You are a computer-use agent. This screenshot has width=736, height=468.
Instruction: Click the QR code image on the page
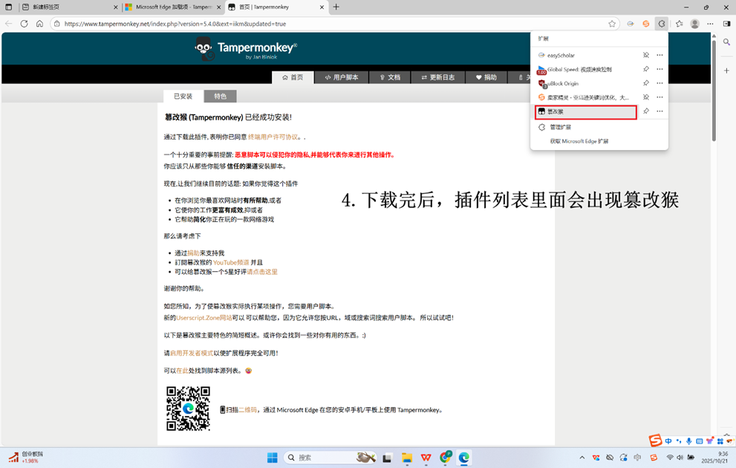pyautogui.click(x=189, y=409)
